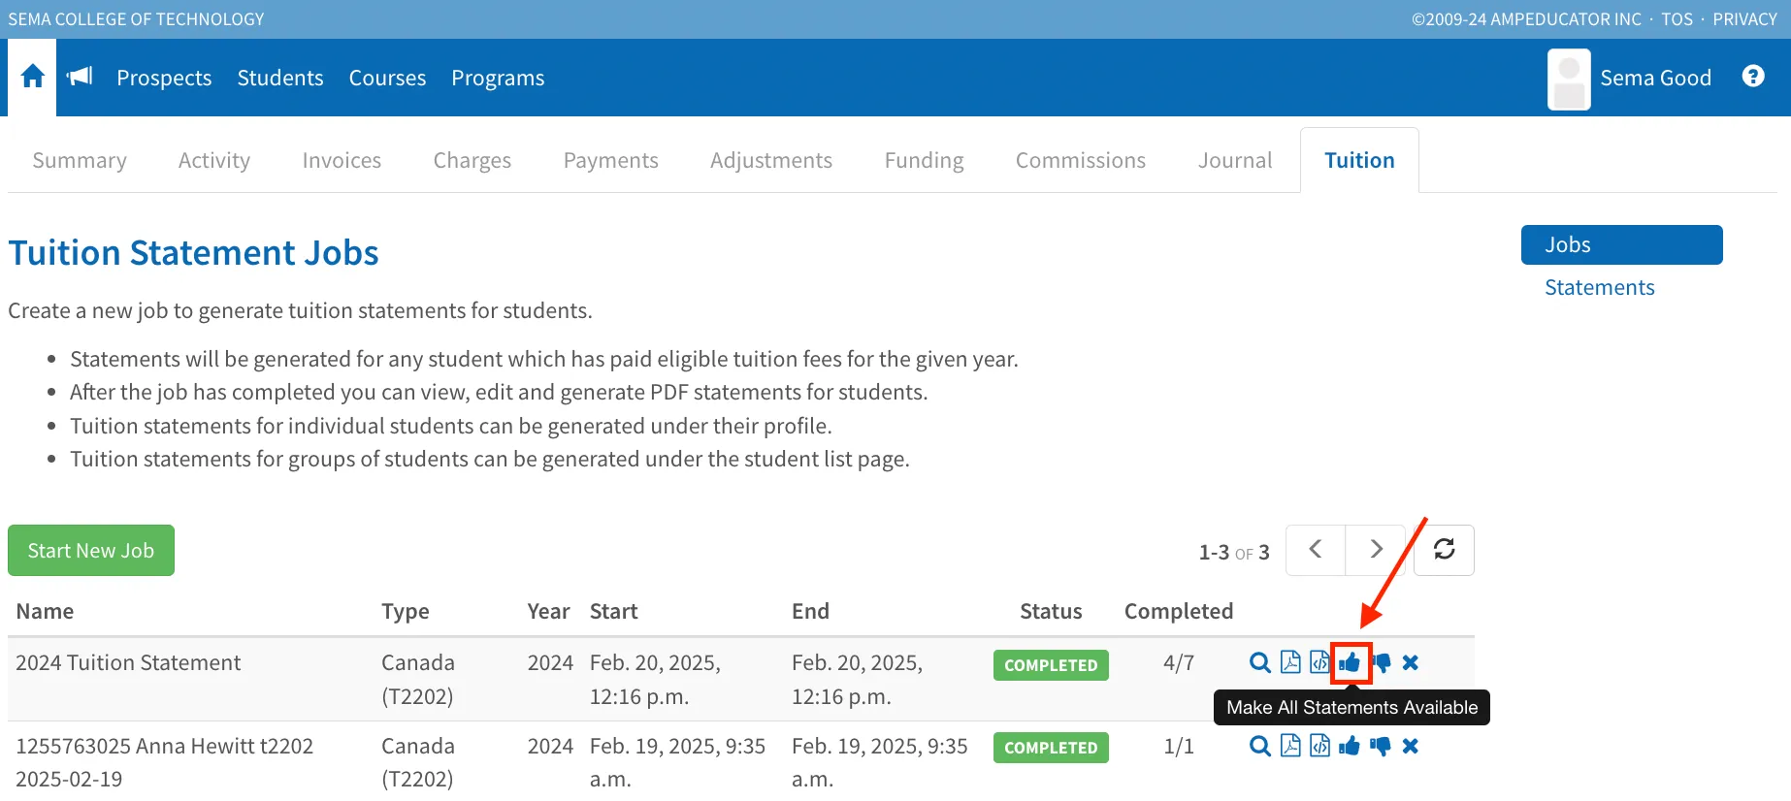
Task: Open the Payments tab
Action: (611, 160)
